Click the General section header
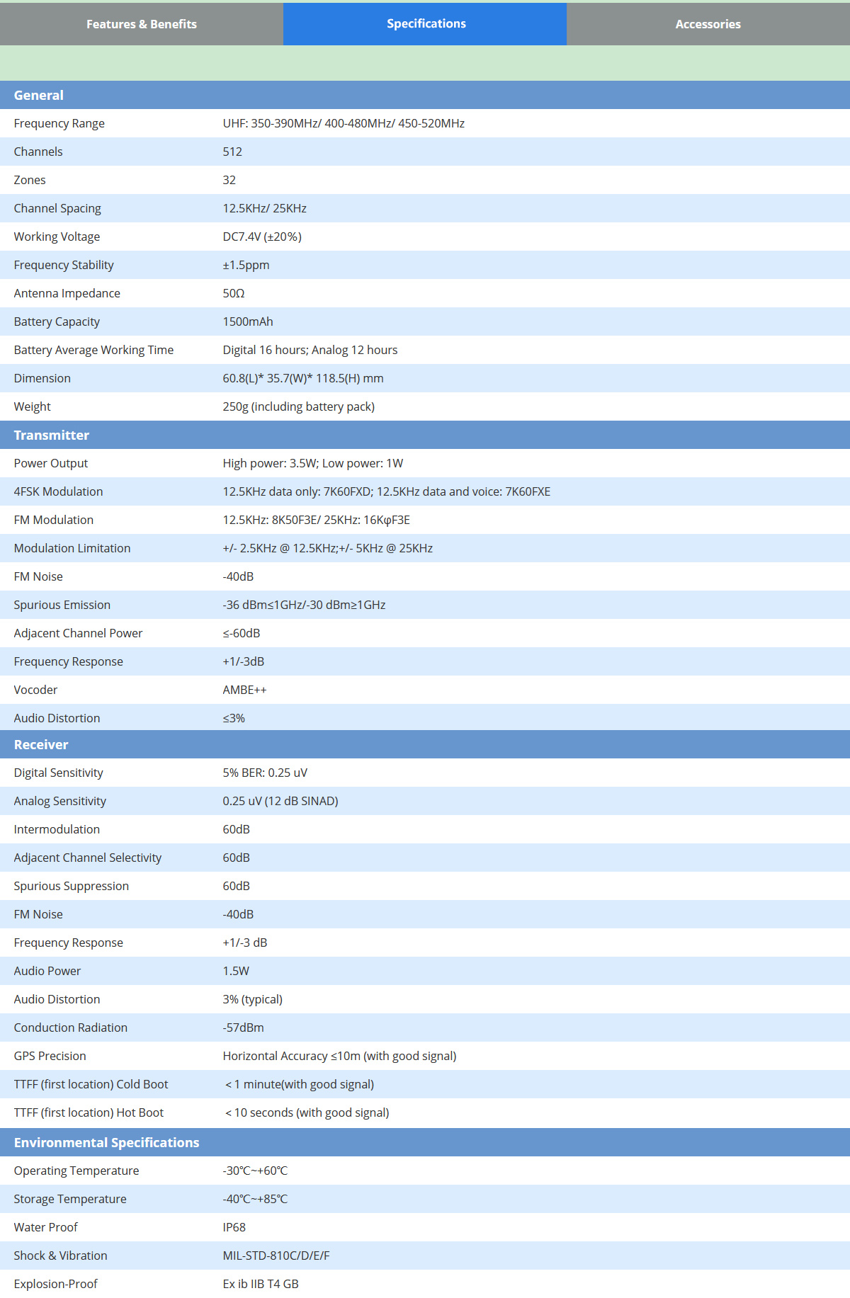Screen dimensions: 850x1298 tap(39, 96)
